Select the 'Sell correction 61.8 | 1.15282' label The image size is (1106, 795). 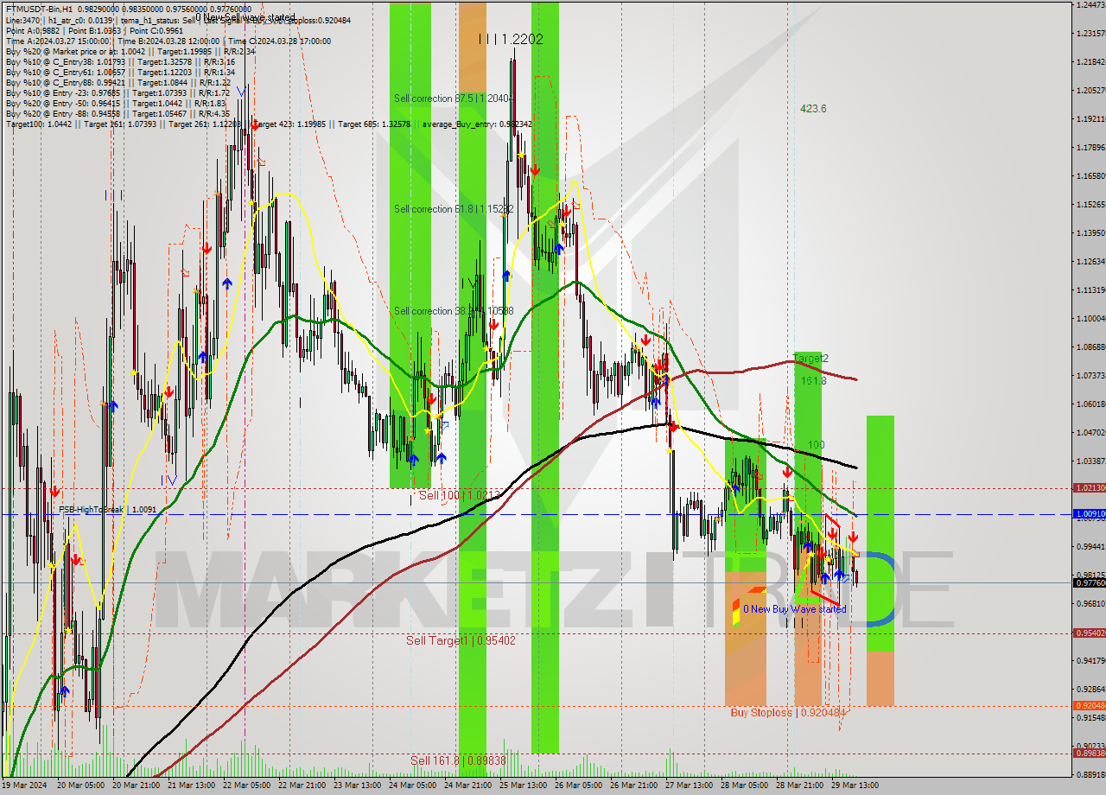[x=454, y=209]
